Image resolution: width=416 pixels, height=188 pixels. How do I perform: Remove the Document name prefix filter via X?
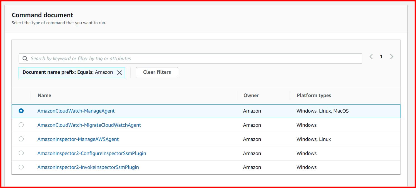click(x=119, y=72)
